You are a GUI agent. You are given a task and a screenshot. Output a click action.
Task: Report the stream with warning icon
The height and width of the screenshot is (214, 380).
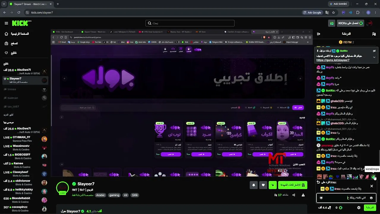pos(303,195)
